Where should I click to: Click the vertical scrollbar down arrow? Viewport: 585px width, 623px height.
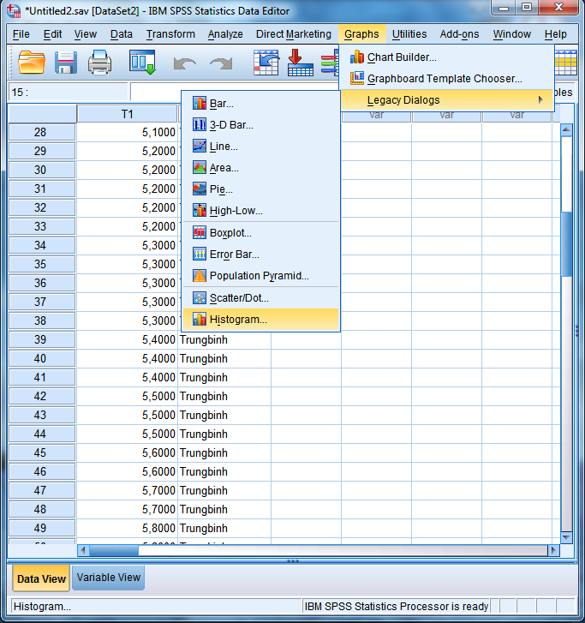point(565,536)
